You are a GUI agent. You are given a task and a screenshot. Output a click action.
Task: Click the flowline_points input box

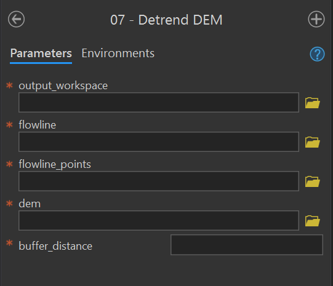point(159,181)
